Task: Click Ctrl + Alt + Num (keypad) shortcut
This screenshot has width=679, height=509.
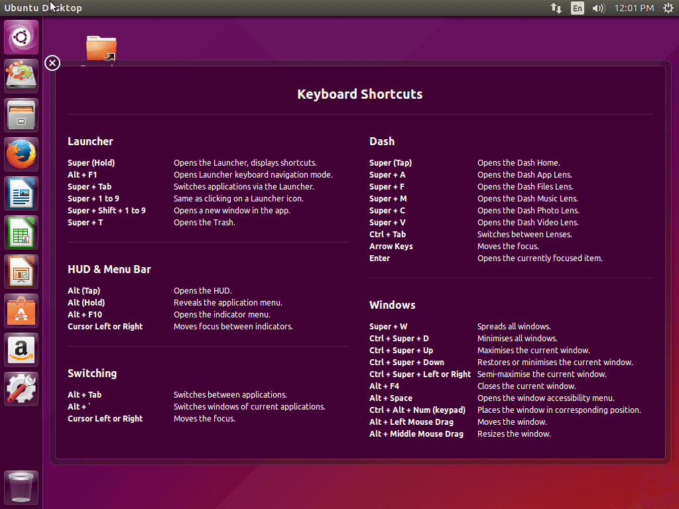Action: point(418,410)
